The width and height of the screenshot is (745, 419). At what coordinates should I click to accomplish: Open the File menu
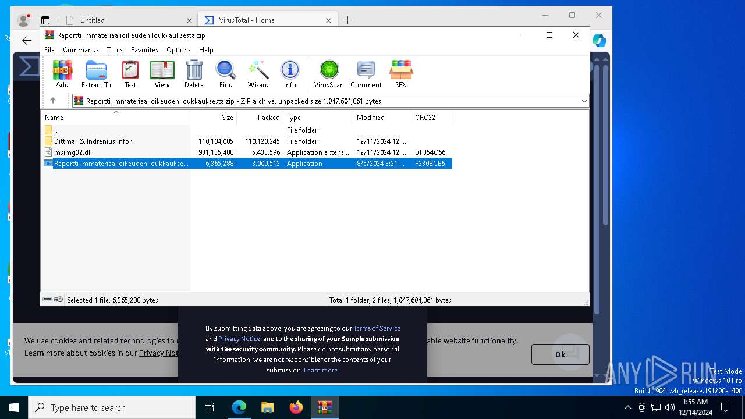49,50
